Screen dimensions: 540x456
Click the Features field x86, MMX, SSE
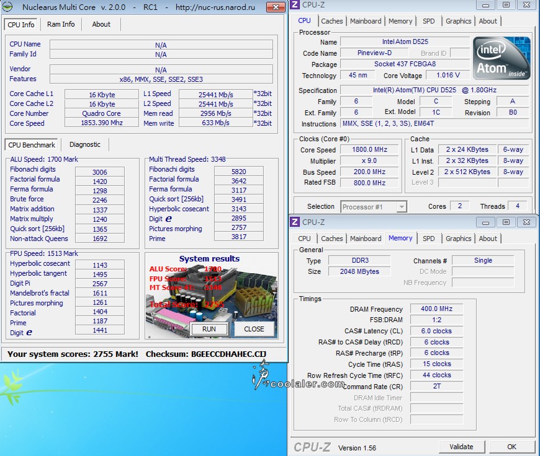(161, 79)
